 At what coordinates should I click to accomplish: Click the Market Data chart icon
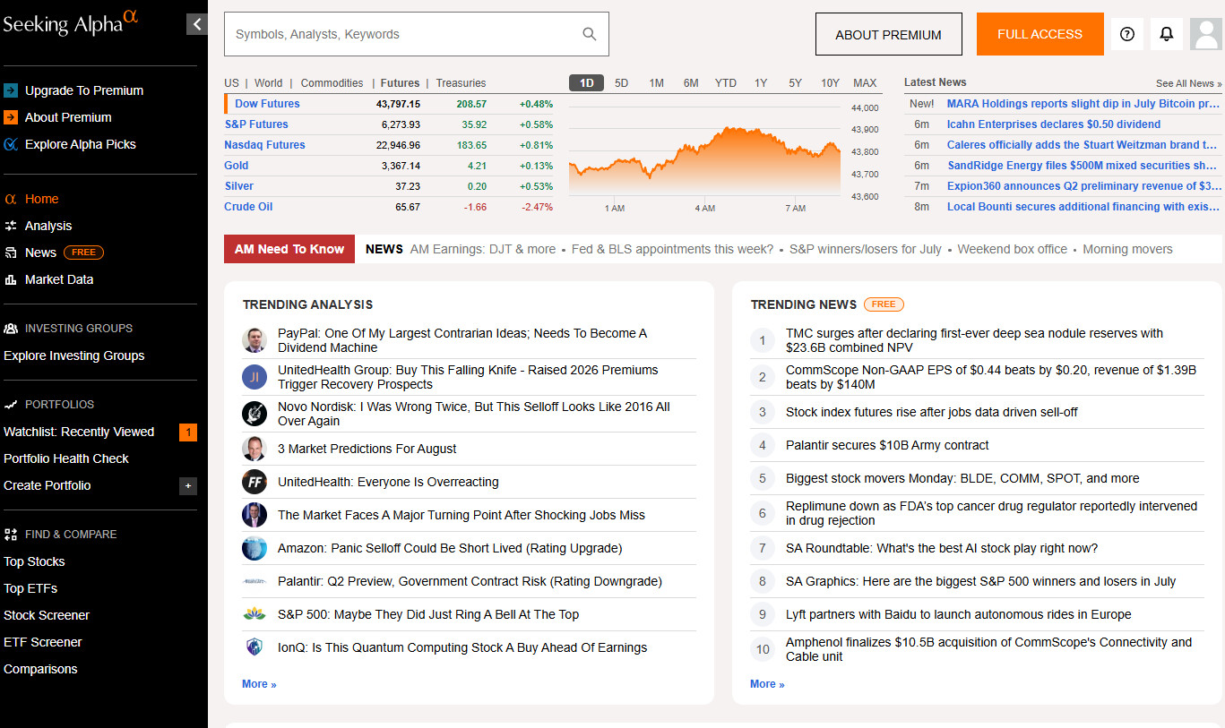(11, 279)
